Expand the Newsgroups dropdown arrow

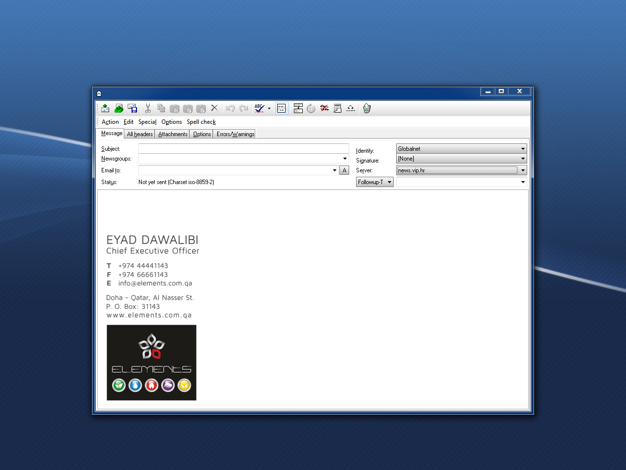click(x=345, y=159)
